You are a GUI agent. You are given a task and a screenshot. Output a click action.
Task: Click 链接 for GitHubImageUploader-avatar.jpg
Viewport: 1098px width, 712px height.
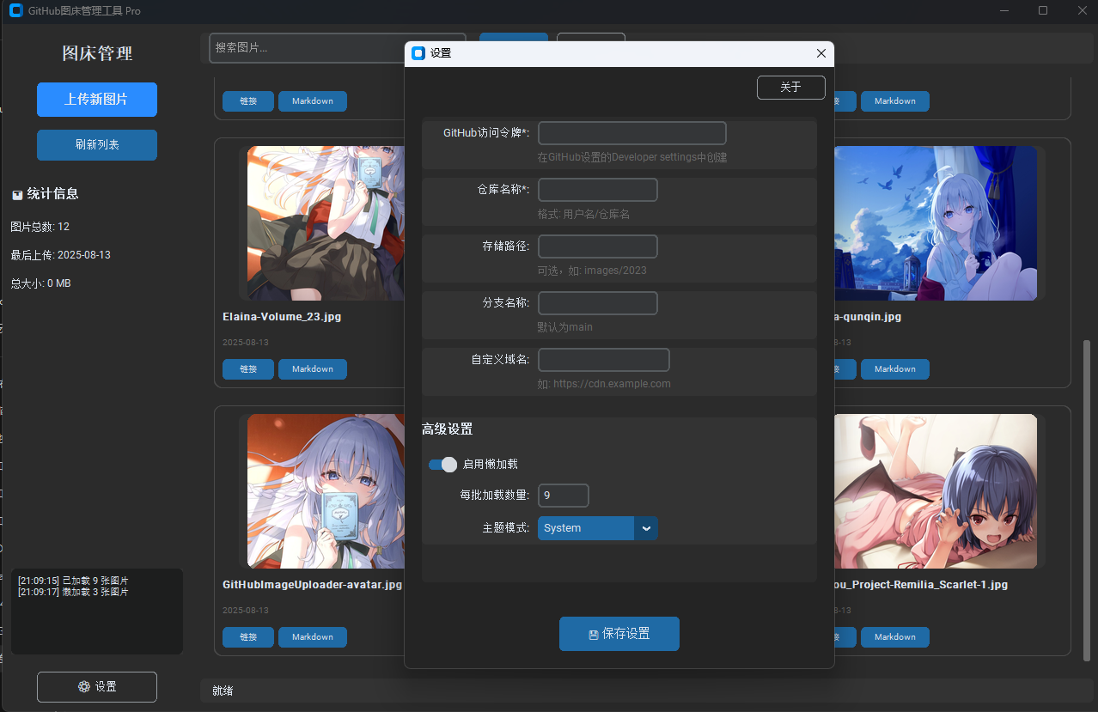(247, 637)
